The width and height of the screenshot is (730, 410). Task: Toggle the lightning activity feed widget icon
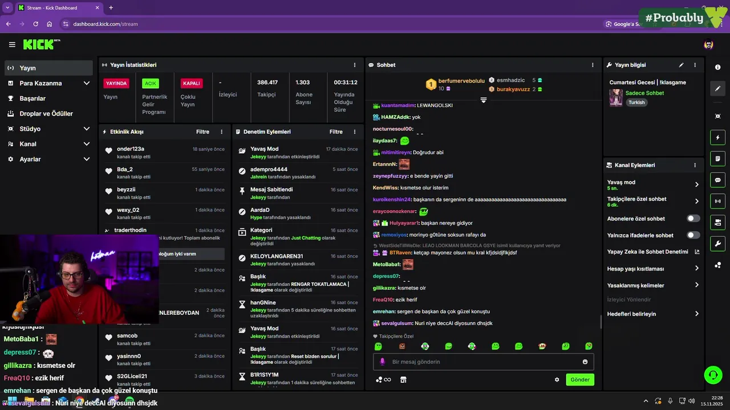(717, 137)
